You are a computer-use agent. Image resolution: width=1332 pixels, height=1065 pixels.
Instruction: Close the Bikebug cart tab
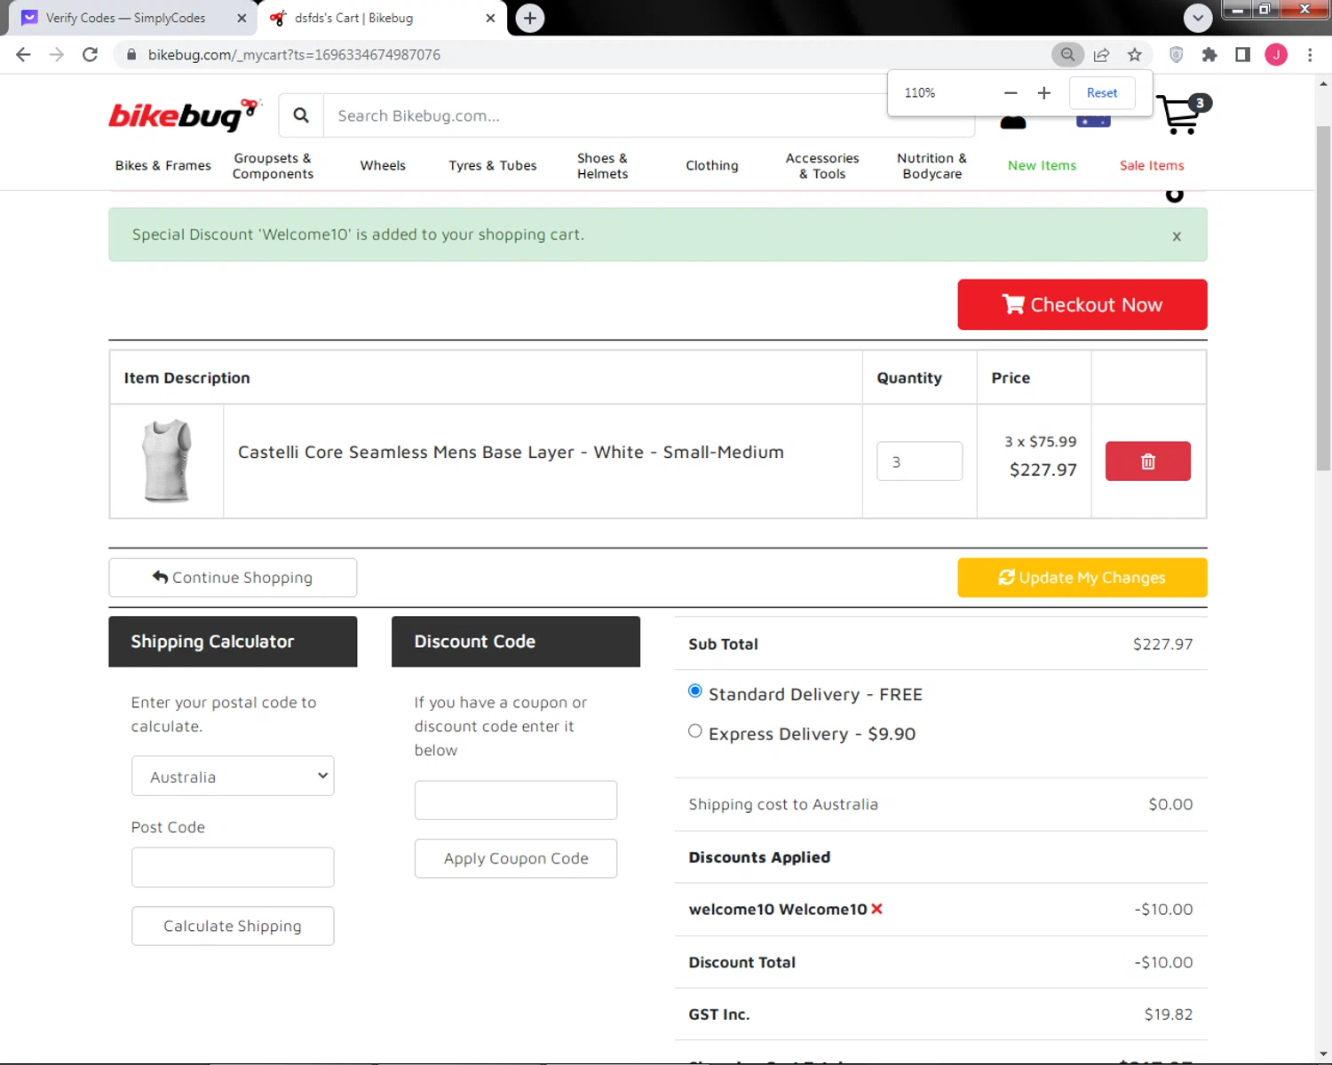click(x=490, y=18)
